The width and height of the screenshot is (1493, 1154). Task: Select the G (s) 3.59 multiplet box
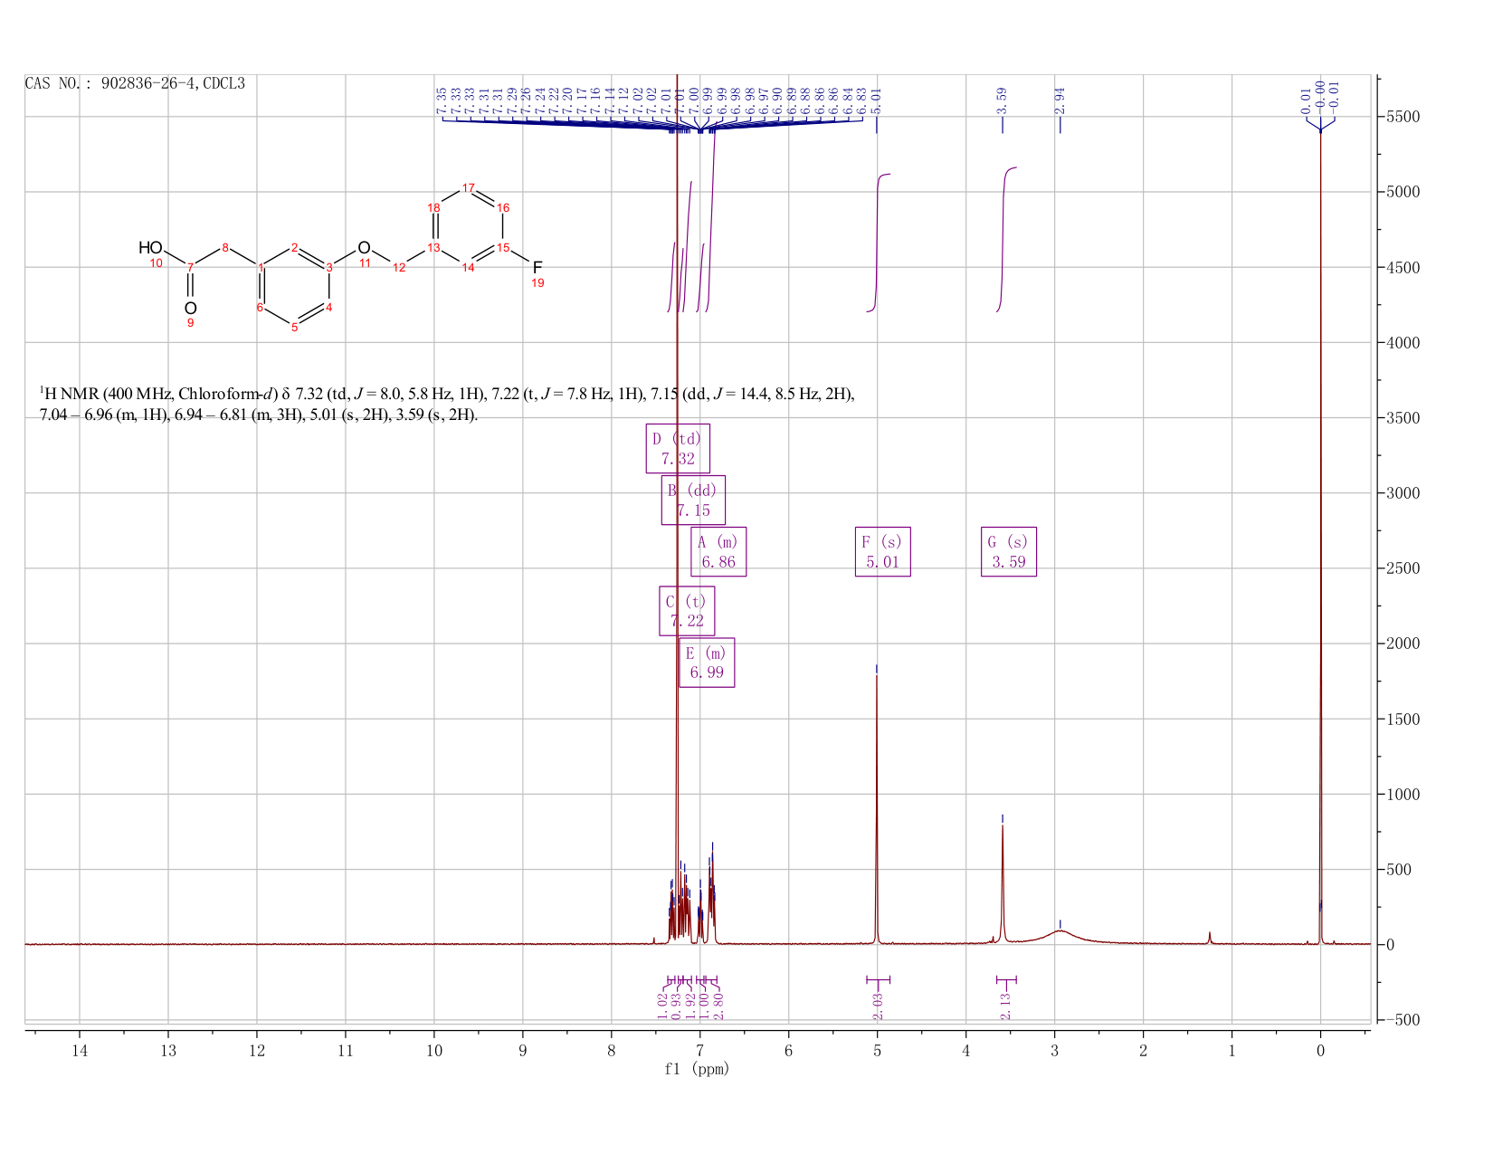click(x=1009, y=551)
